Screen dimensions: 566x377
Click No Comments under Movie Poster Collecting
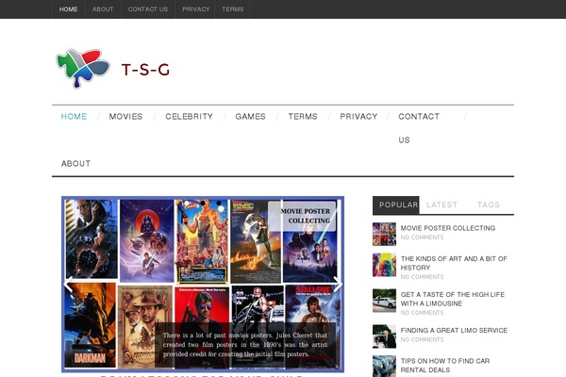[x=422, y=237]
